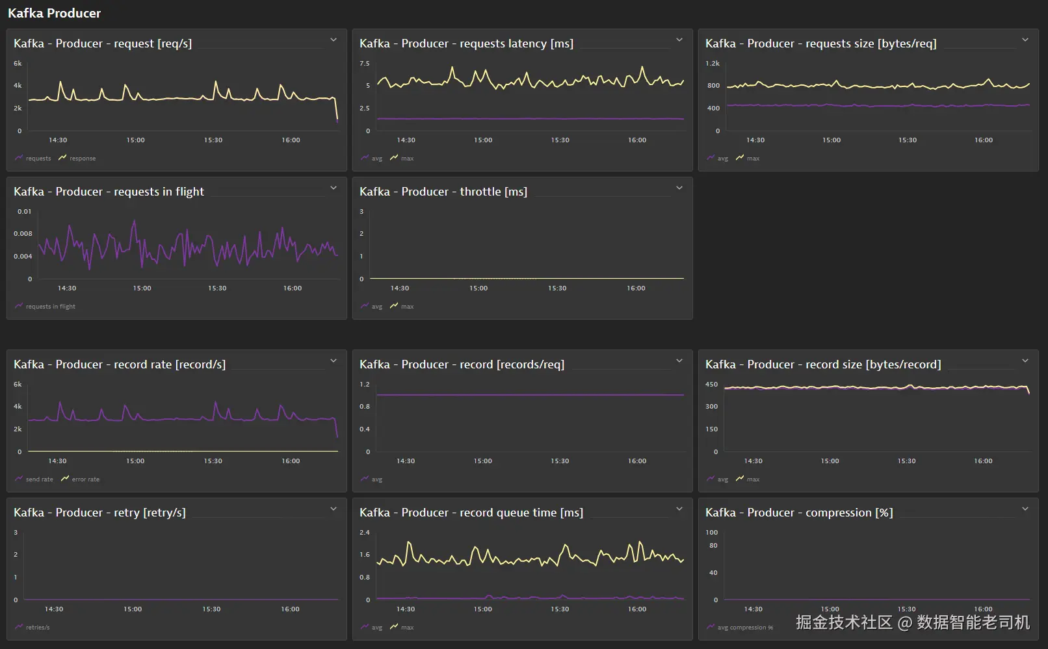Click the requests in flight legend icon
The width and height of the screenshot is (1048, 649).
(x=19, y=306)
